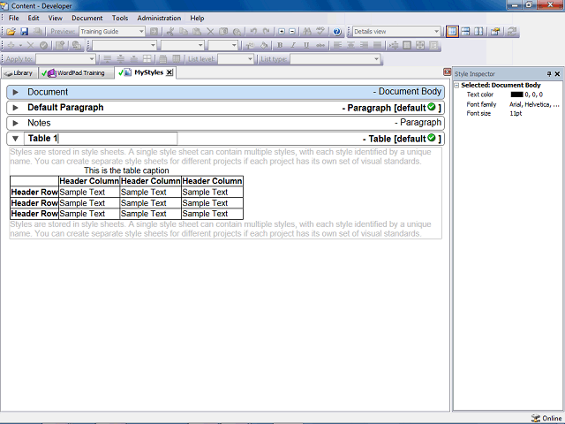The height and width of the screenshot is (424, 565).
Task: Click the Table 1 name input field
Action: (x=101, y=139)
